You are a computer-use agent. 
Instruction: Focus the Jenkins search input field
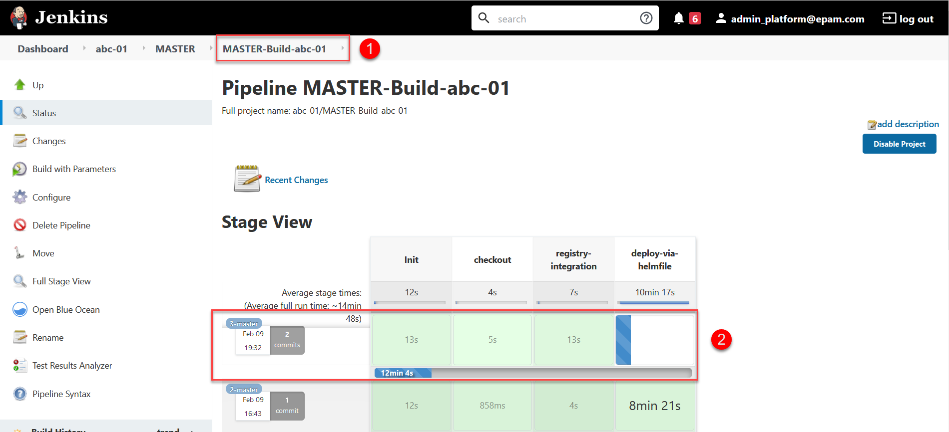564,19
